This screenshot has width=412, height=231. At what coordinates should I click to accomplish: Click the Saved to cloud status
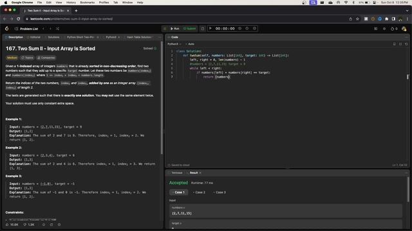[x=178, y=166]
